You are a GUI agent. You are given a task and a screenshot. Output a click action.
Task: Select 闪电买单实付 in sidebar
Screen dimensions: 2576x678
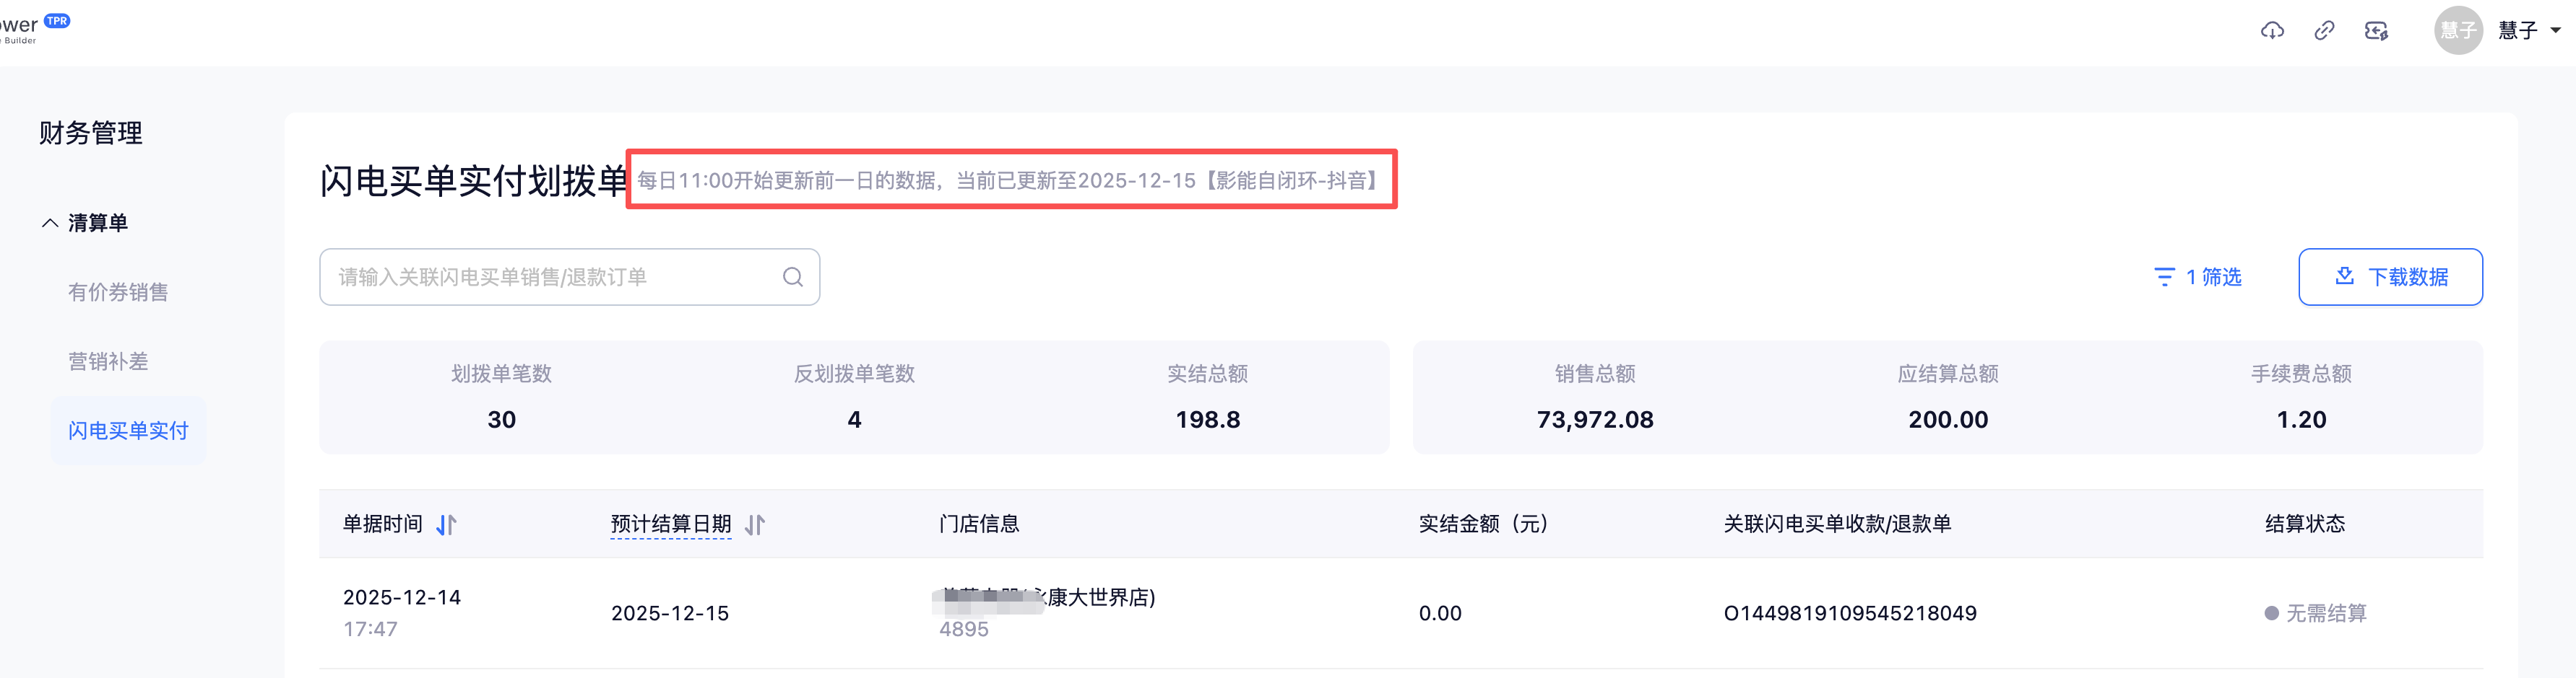128,431
